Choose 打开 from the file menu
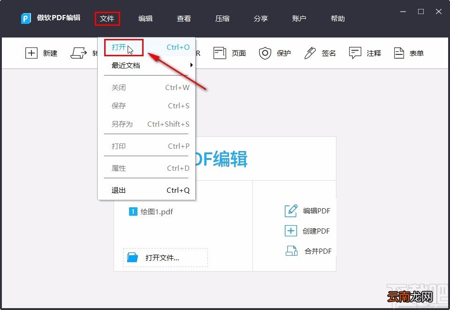Screen dimensions: 450x310 146,47
